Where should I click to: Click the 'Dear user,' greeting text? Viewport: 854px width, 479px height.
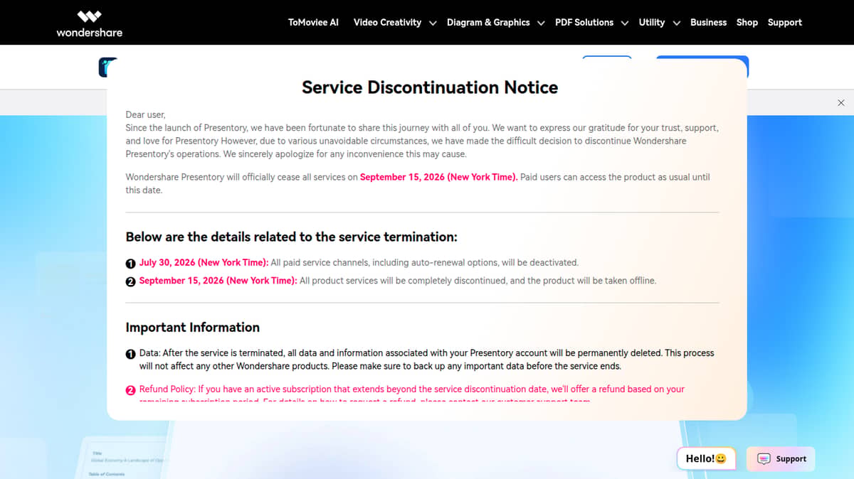tap(146, 114)
